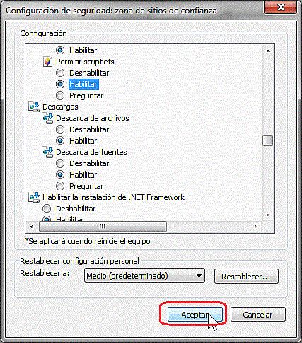This screenshot has width=302, height=343.
Task: Click the horizontal scrollbar right arrow
Action: 256,227
